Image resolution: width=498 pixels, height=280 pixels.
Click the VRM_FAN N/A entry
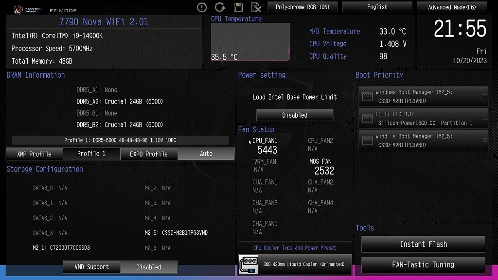(x=265, y=165)
